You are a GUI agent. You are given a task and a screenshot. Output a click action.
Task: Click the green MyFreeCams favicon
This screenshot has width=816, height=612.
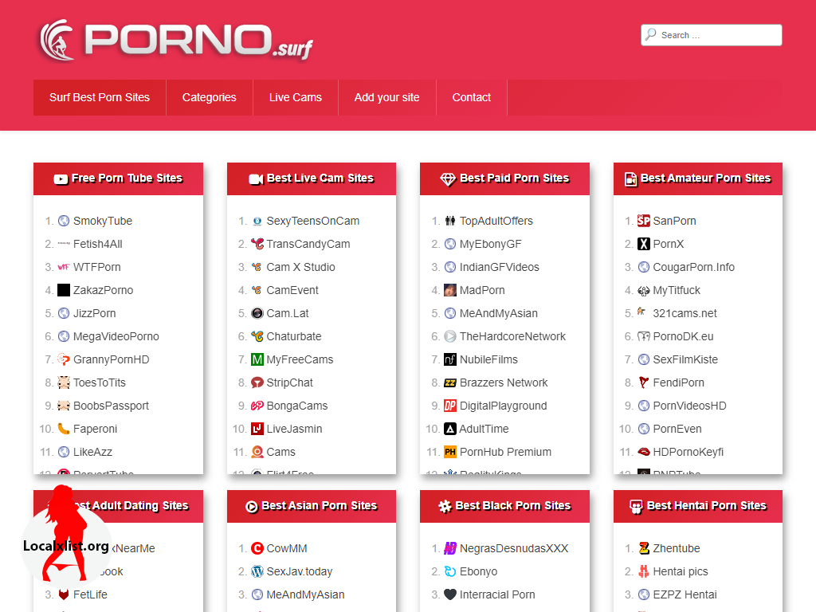(257, 359)
